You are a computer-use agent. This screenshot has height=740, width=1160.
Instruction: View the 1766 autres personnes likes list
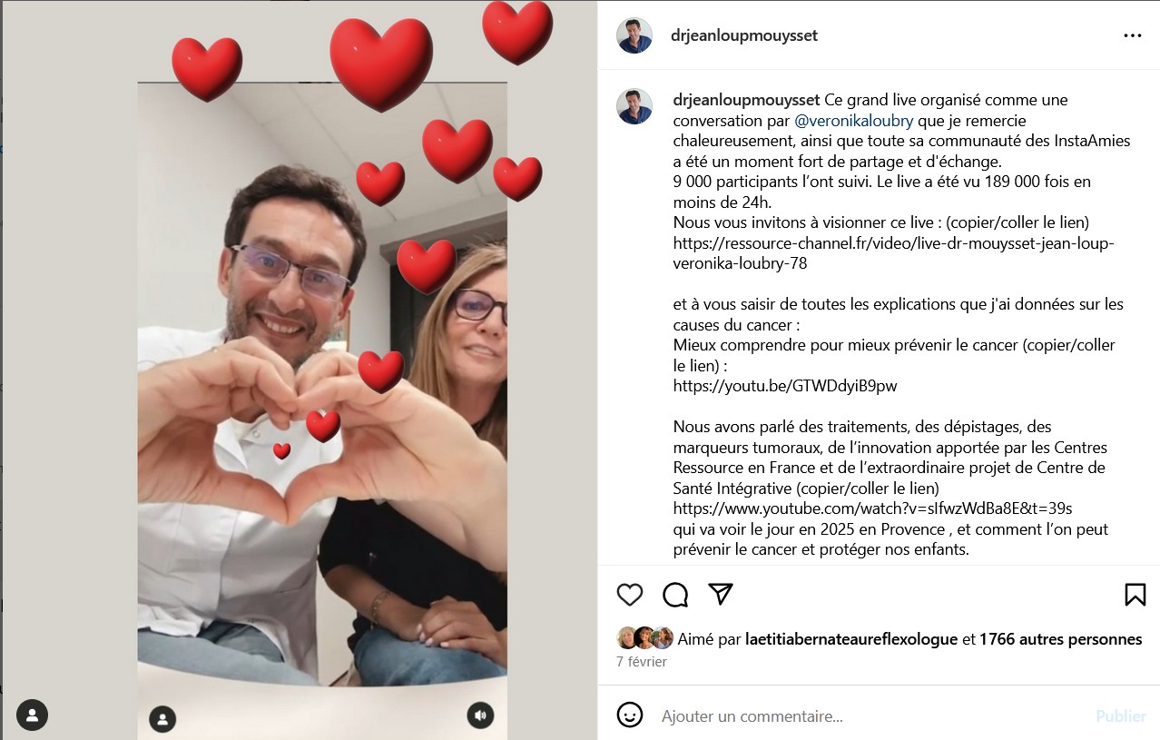point(1060,639)
